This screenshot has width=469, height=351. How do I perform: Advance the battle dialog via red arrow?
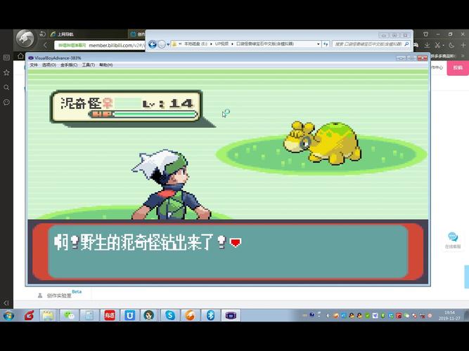(235, 242)
